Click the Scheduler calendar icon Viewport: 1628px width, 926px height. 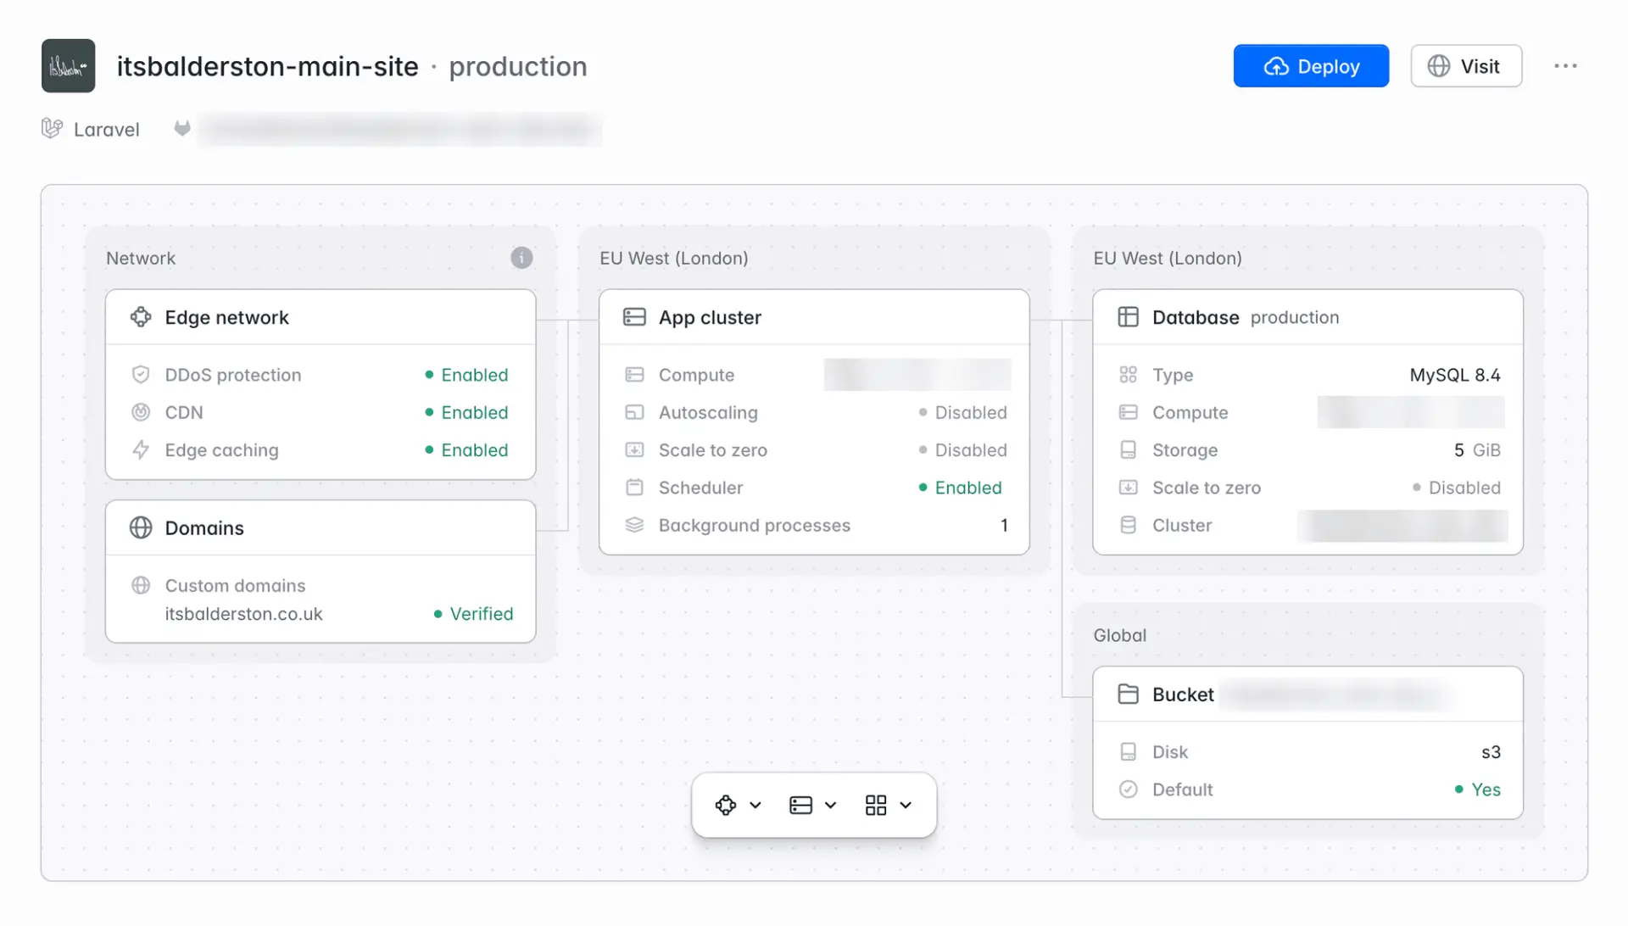[x=634, y=488]
